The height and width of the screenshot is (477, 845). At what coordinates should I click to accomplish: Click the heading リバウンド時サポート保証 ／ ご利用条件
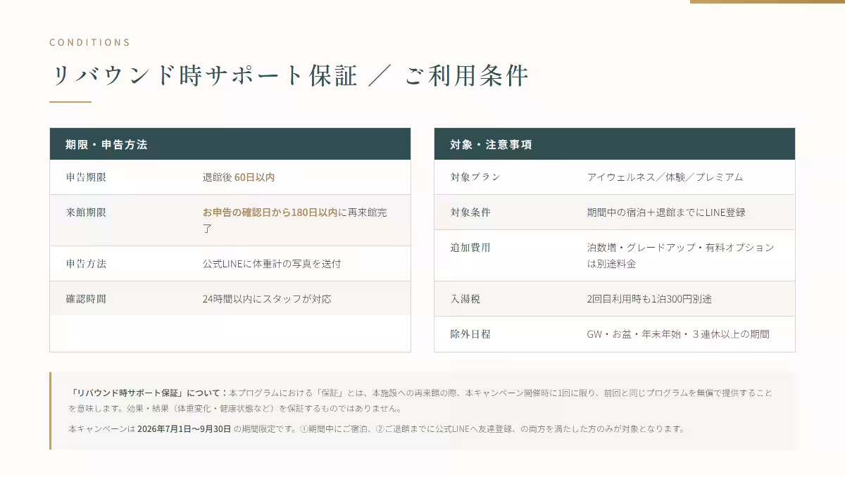[x=289, y=76]
